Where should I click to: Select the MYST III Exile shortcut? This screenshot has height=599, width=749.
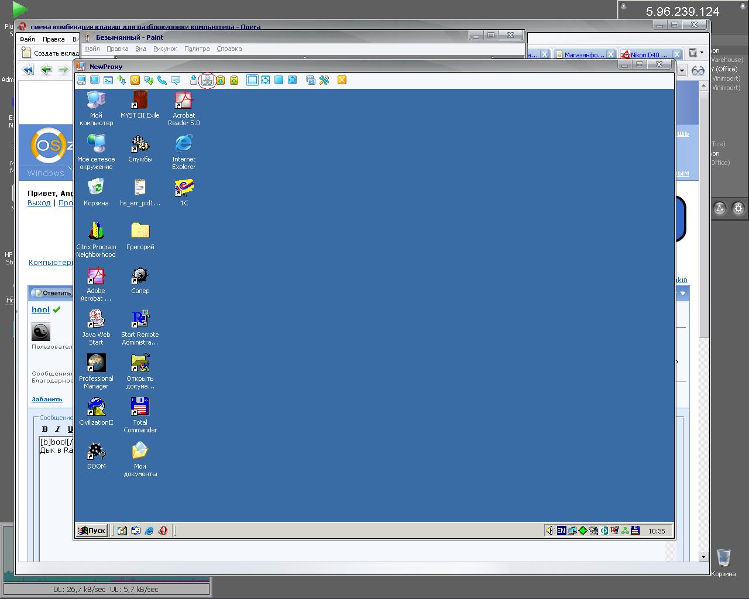click(x=140, y=105)
